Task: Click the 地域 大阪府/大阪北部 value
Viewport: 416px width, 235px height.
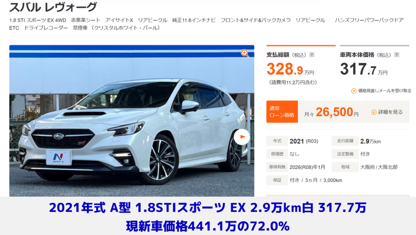Action: 379,167
